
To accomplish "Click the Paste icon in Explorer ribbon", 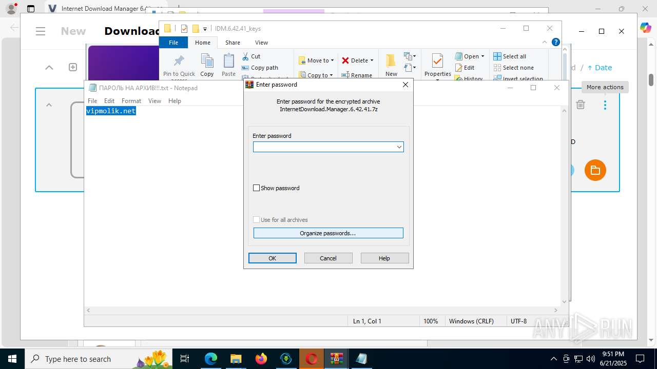I will (228, 61).
